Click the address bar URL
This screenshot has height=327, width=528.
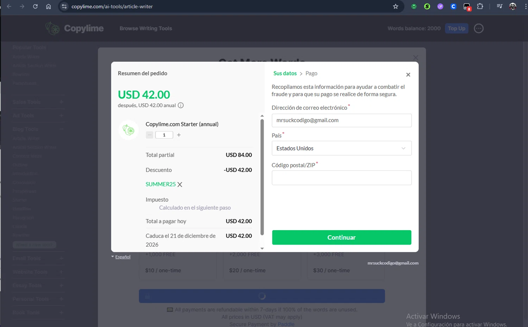coord(112,6)
